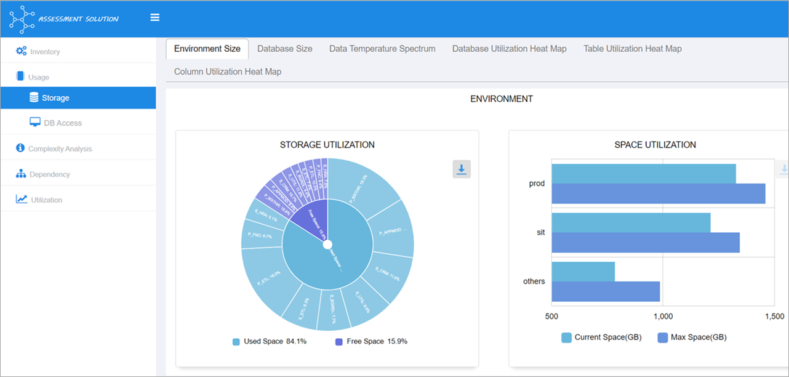Click the S_BOMCL 7.7% slice

tap(333, 310)
